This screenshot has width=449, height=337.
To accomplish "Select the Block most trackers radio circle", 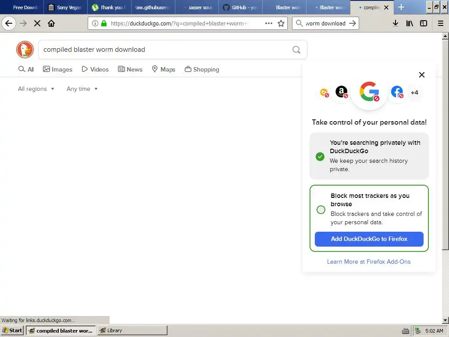I will 321,209.
